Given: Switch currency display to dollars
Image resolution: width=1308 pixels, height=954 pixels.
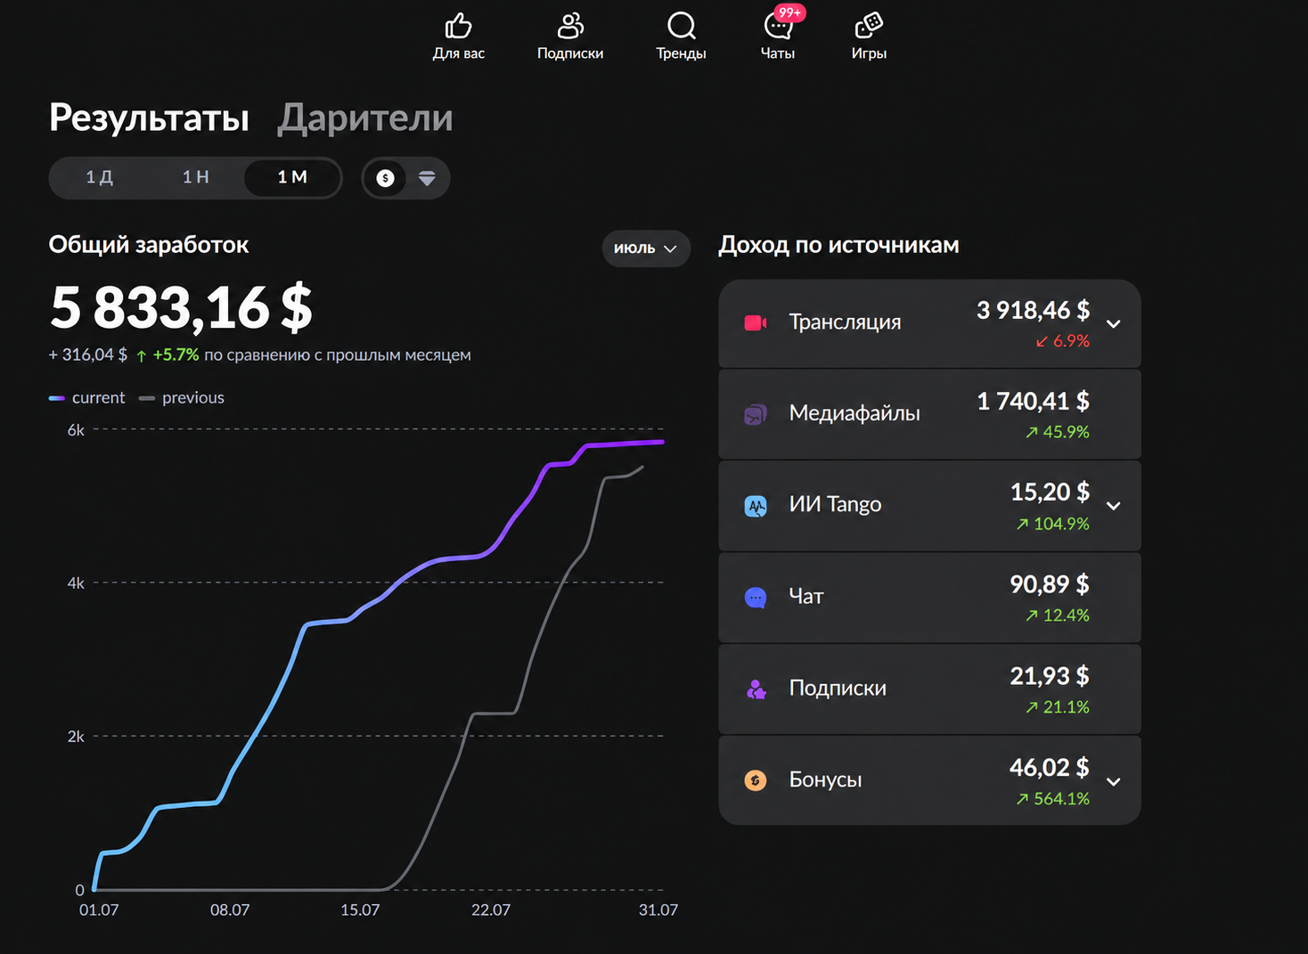Looking at the screenshot, I should point(385,178).
